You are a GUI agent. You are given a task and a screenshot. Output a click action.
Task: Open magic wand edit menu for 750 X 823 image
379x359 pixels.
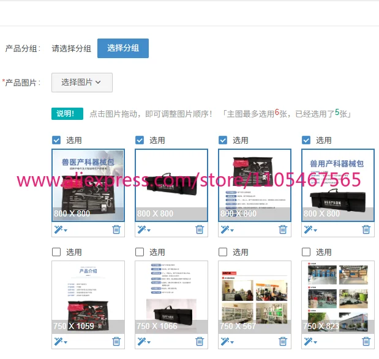pos(310,342)
